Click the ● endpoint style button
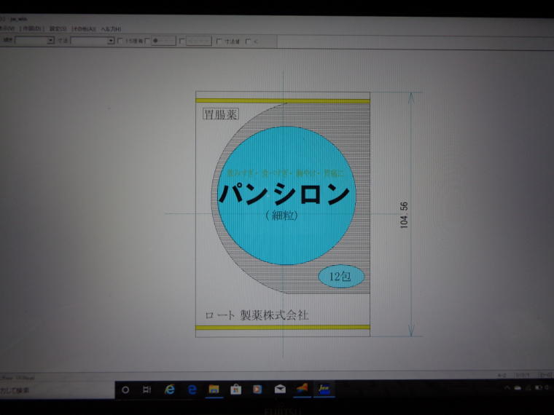Image resolution: width=554 pixels, height=415 pixels. coord(163,41)
